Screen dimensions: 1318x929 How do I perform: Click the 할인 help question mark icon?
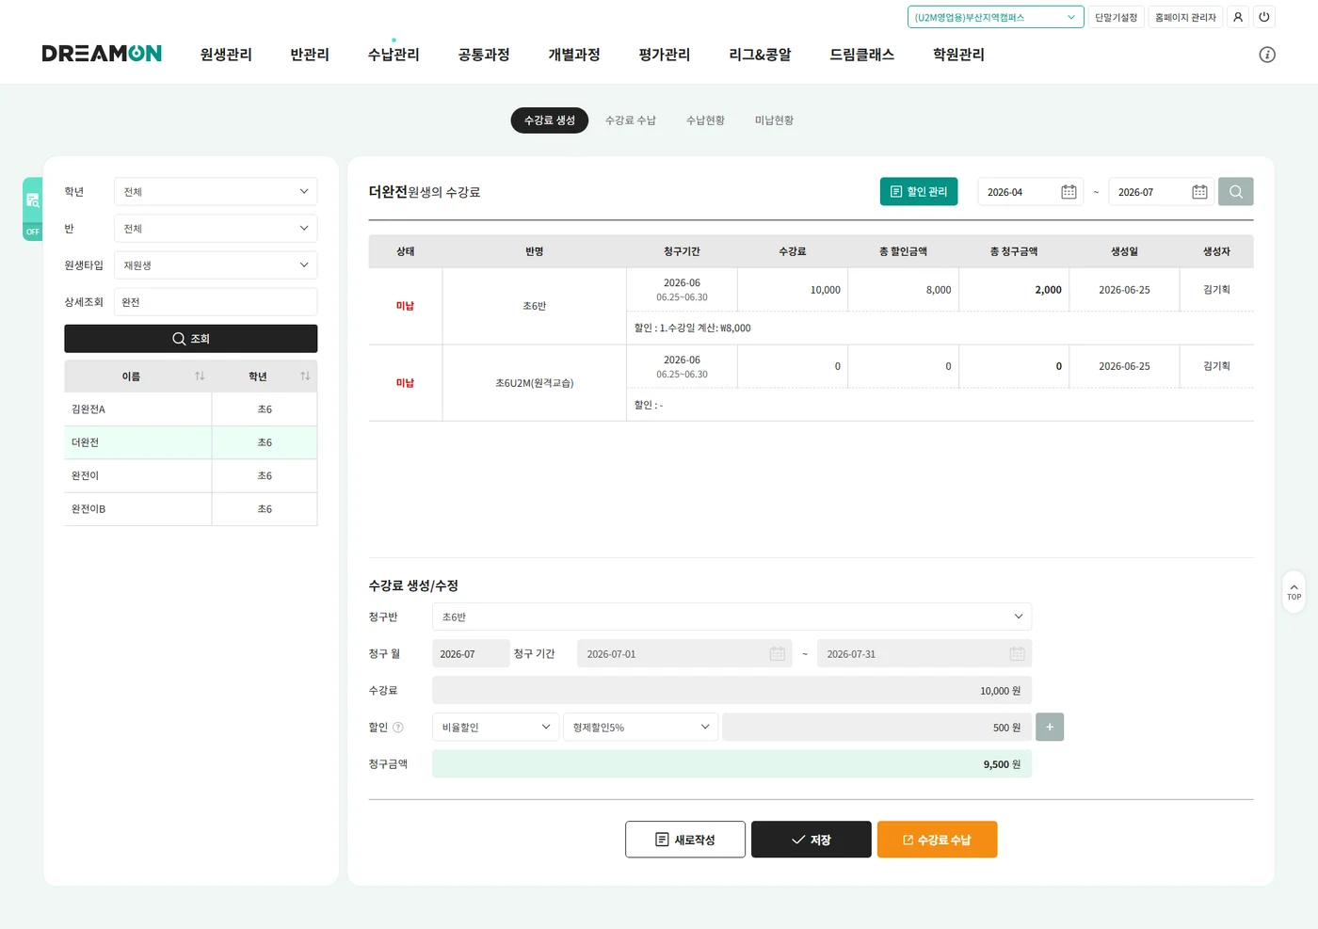click(x=398, y=728)
